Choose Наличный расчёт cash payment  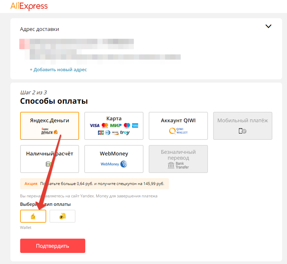point(49,159)
